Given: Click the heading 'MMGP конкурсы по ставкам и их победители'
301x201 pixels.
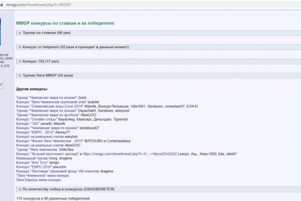Looking at the screenshot, I should pyautogui.click(x=65, y=23).
